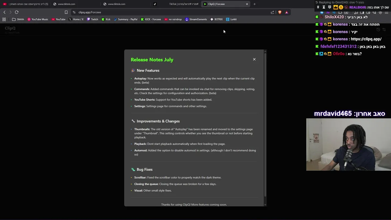Click the release notes dialog scrollbar
The height and width of the screenshot is (220, 391).
click(x=265, y=125)
